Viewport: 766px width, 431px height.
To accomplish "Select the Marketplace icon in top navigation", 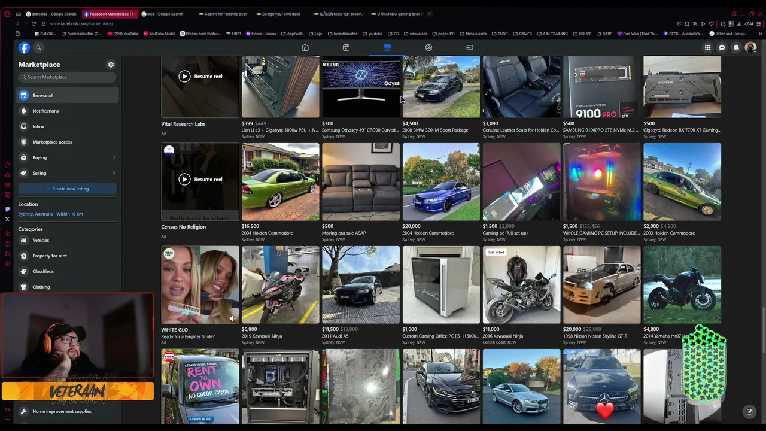I will coord(387,48).
